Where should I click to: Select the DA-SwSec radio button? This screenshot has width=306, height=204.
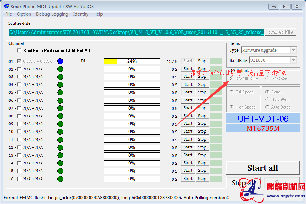click(x=267, y=78)
